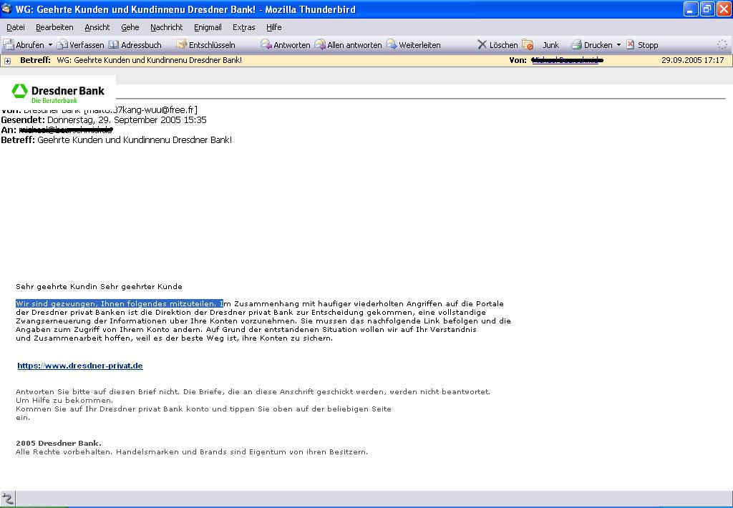
Task: Click the Thunderbird icon in the title bar
Action: tap(6, 9)
